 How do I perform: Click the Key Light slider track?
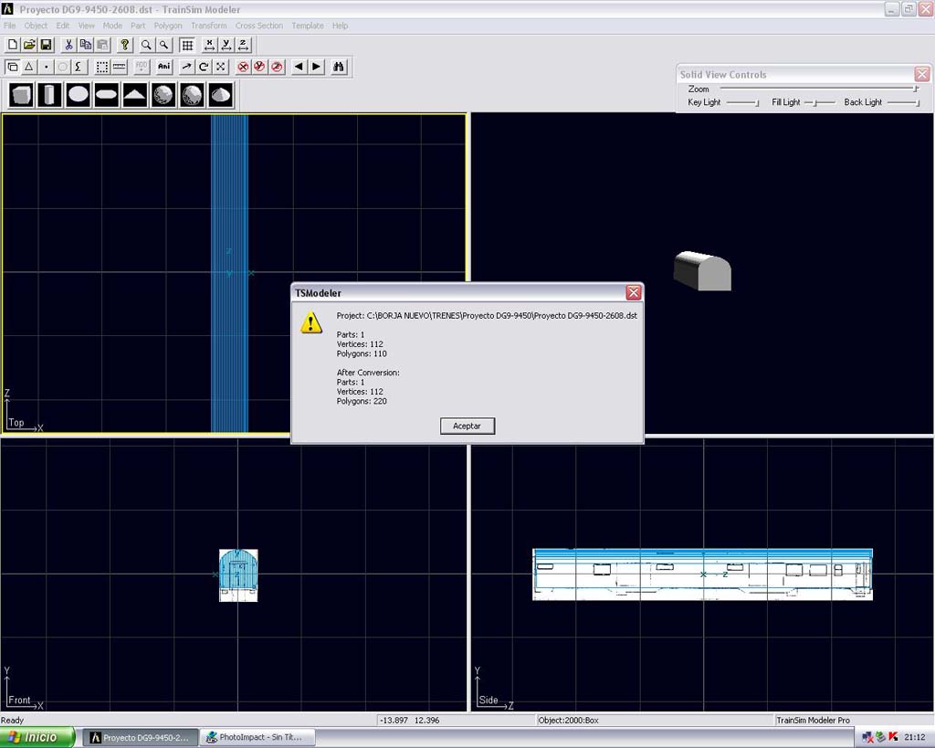(x=742, y=103)
